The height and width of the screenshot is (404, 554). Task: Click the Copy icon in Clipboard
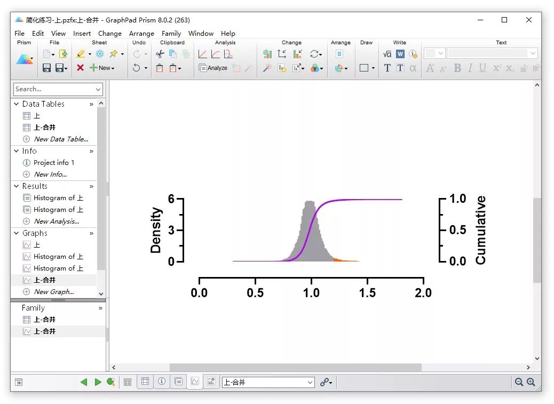coord(173,54)
